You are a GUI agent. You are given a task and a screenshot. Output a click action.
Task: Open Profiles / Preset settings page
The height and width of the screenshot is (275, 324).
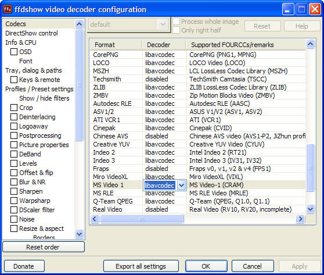click(x=39, y=89)
